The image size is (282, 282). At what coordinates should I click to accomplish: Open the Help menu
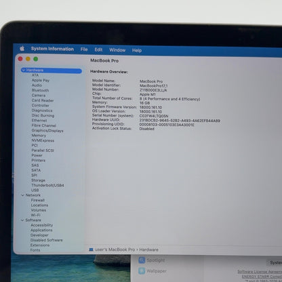point(137,50)
